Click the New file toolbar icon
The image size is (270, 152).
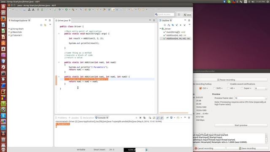pyautogui.click(x=10, y=10)
